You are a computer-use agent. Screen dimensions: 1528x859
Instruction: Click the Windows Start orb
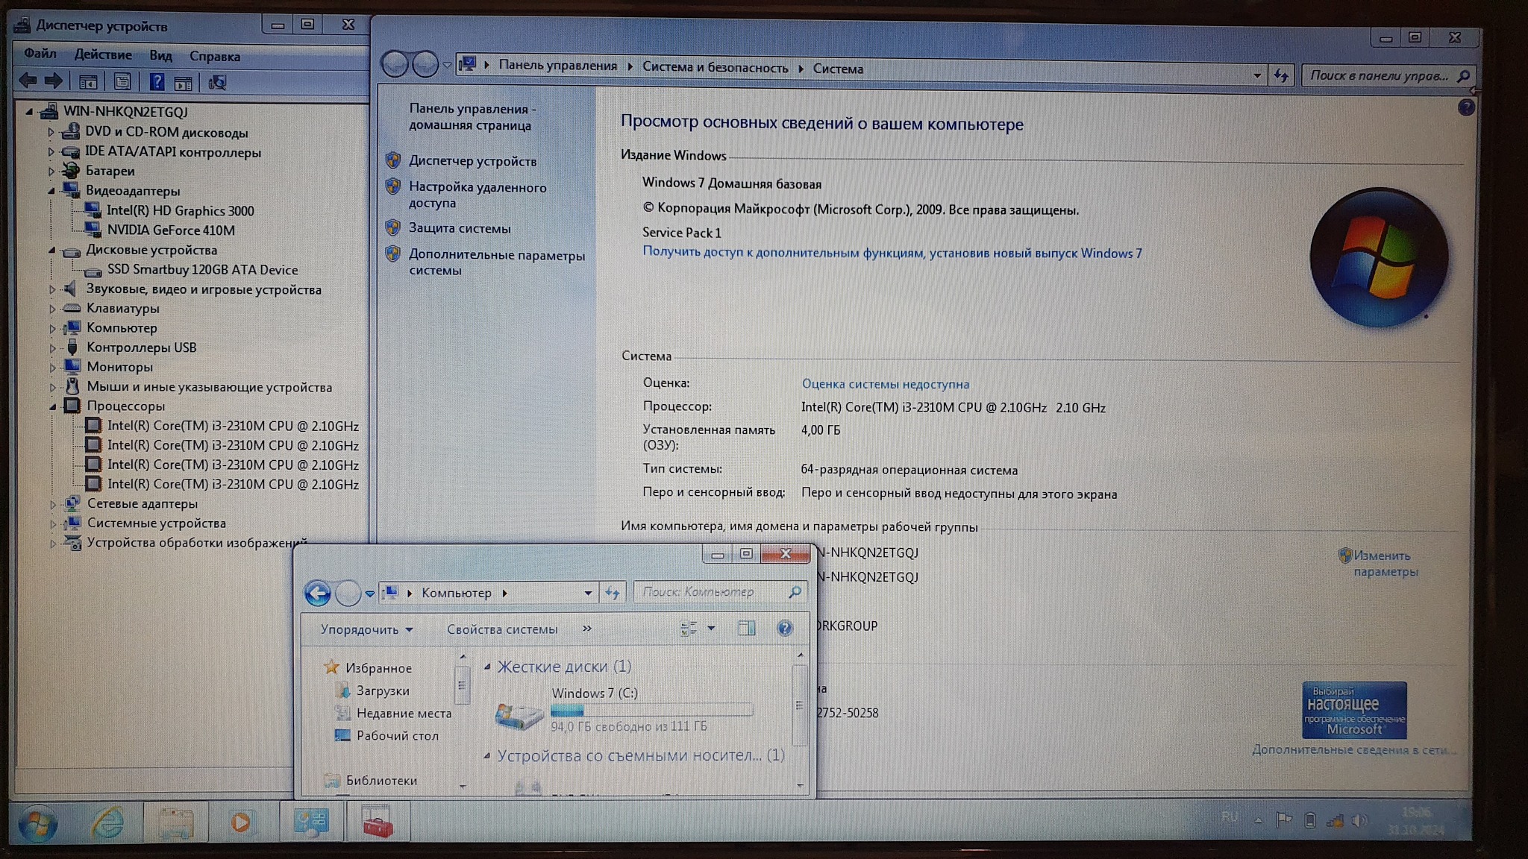pos(37,824)
